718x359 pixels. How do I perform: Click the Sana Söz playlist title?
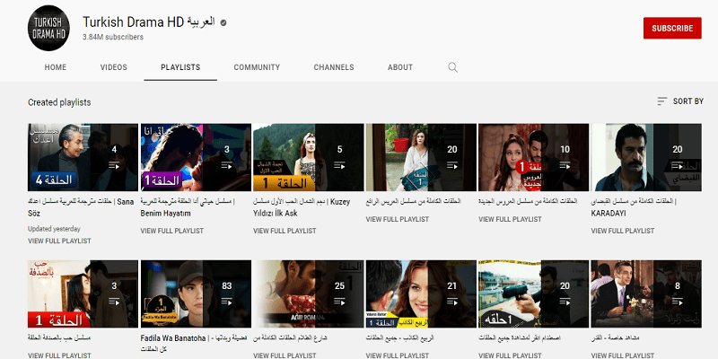click(x=81, y=207)
